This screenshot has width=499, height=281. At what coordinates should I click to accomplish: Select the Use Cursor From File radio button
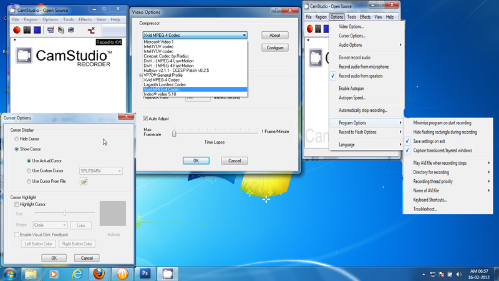[29, 181]
